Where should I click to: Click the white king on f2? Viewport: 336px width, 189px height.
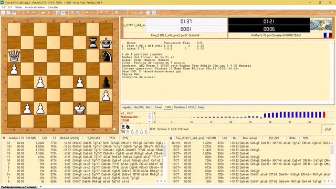pos(80,109)
